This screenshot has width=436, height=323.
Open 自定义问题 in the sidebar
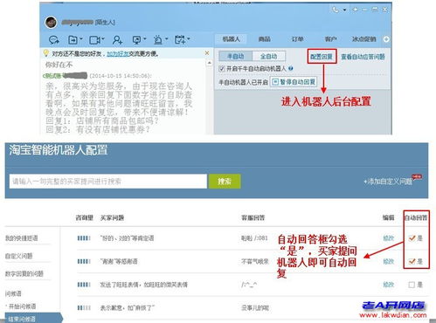[18, 256]
